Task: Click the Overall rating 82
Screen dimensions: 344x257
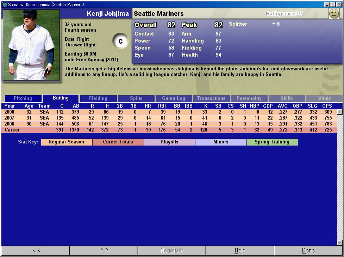Action: (x=171, y=25)
